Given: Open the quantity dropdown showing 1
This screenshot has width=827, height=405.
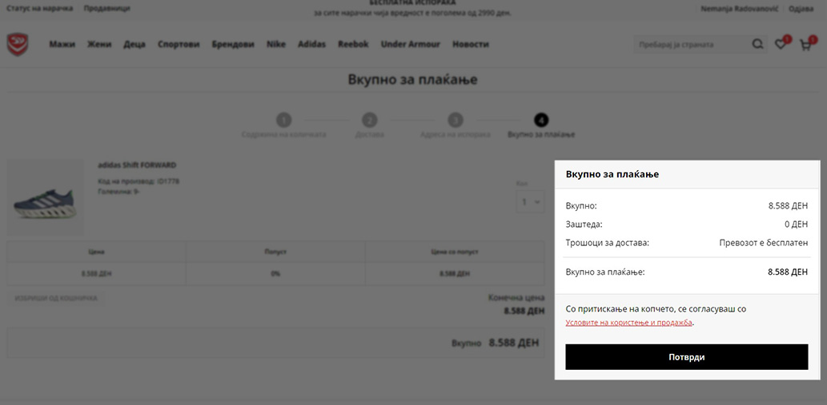Looking at the screenshot, I should click(x=531, y=201).
